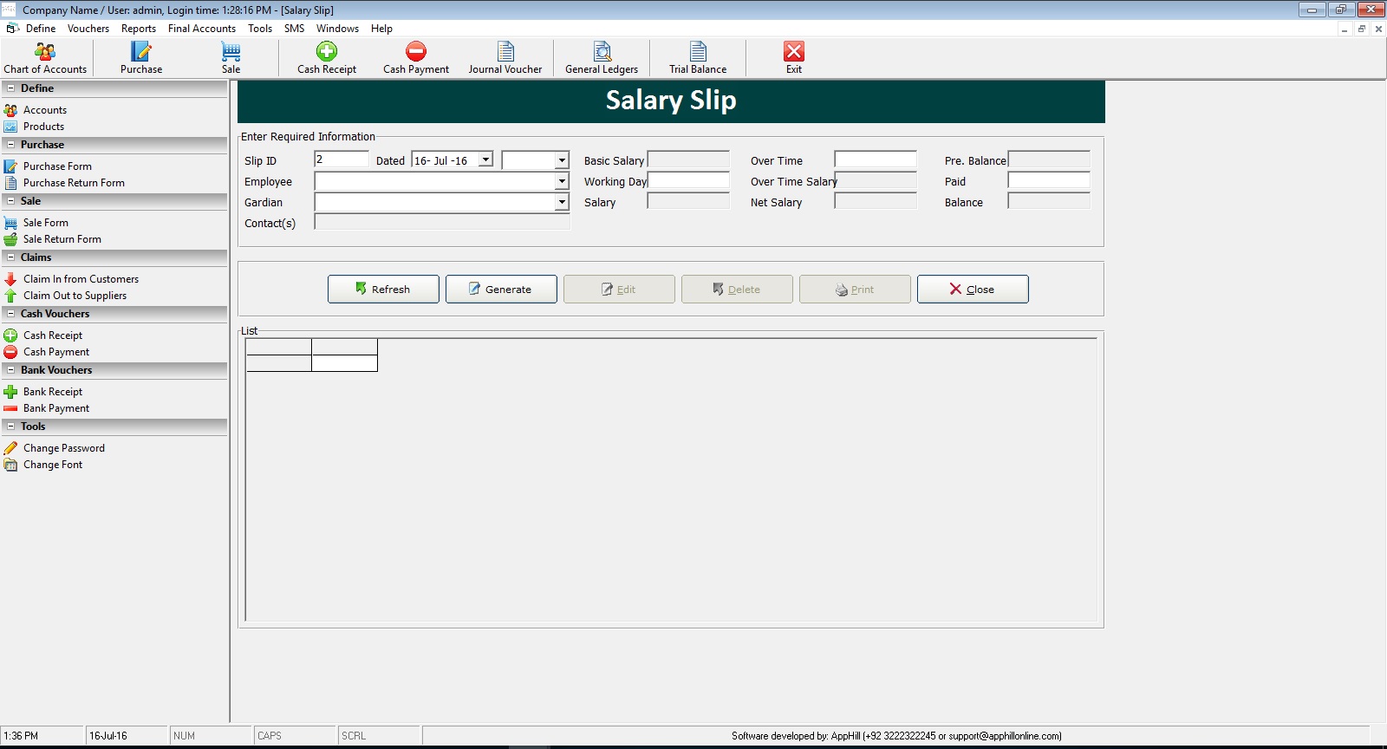Collapse the Define sidebar section
Image resolution: width=1387 pixels, height=749 pixels.
10,88
